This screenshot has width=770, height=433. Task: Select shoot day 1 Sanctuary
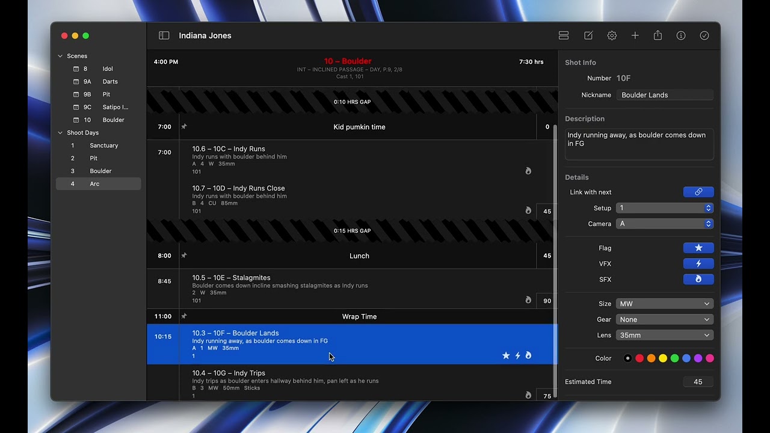click(99, 146)
